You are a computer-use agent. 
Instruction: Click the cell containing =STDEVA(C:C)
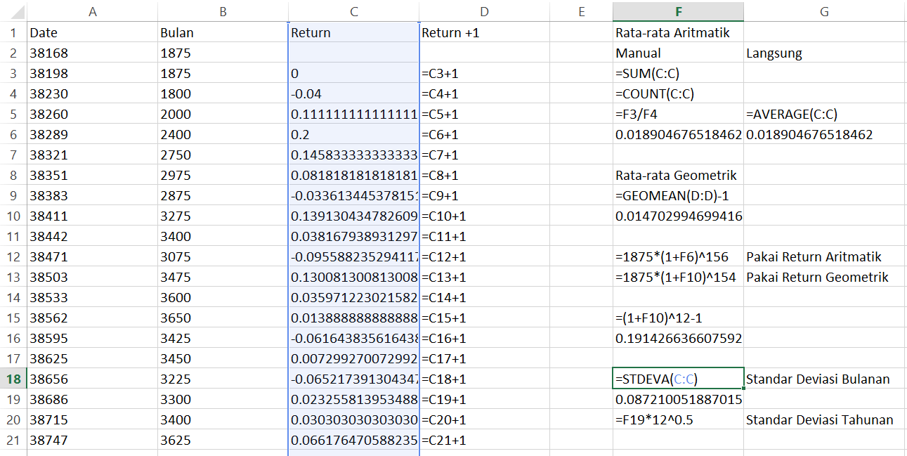click(677, 379)
